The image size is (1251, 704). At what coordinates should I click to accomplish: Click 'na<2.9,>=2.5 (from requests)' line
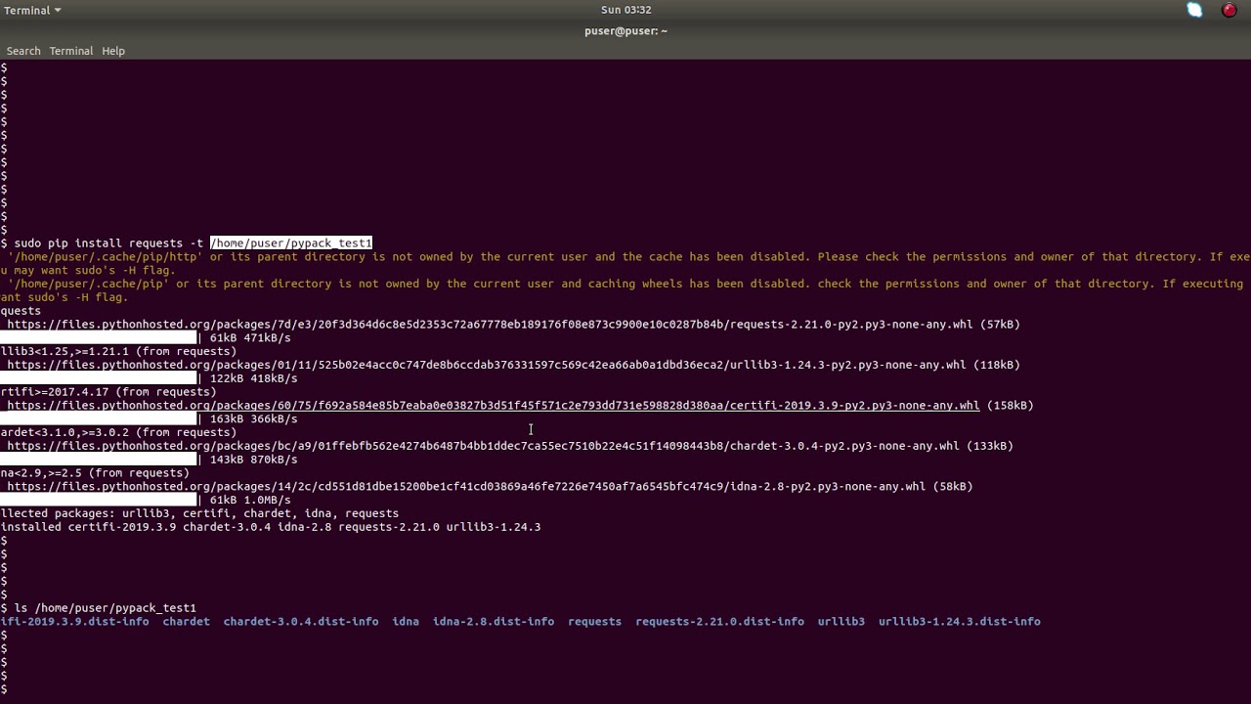tap(95, 473)
